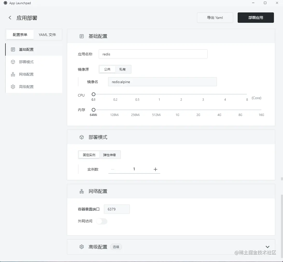Click the 256Mi memory label
Screen dimensions: 283x262
135,115
